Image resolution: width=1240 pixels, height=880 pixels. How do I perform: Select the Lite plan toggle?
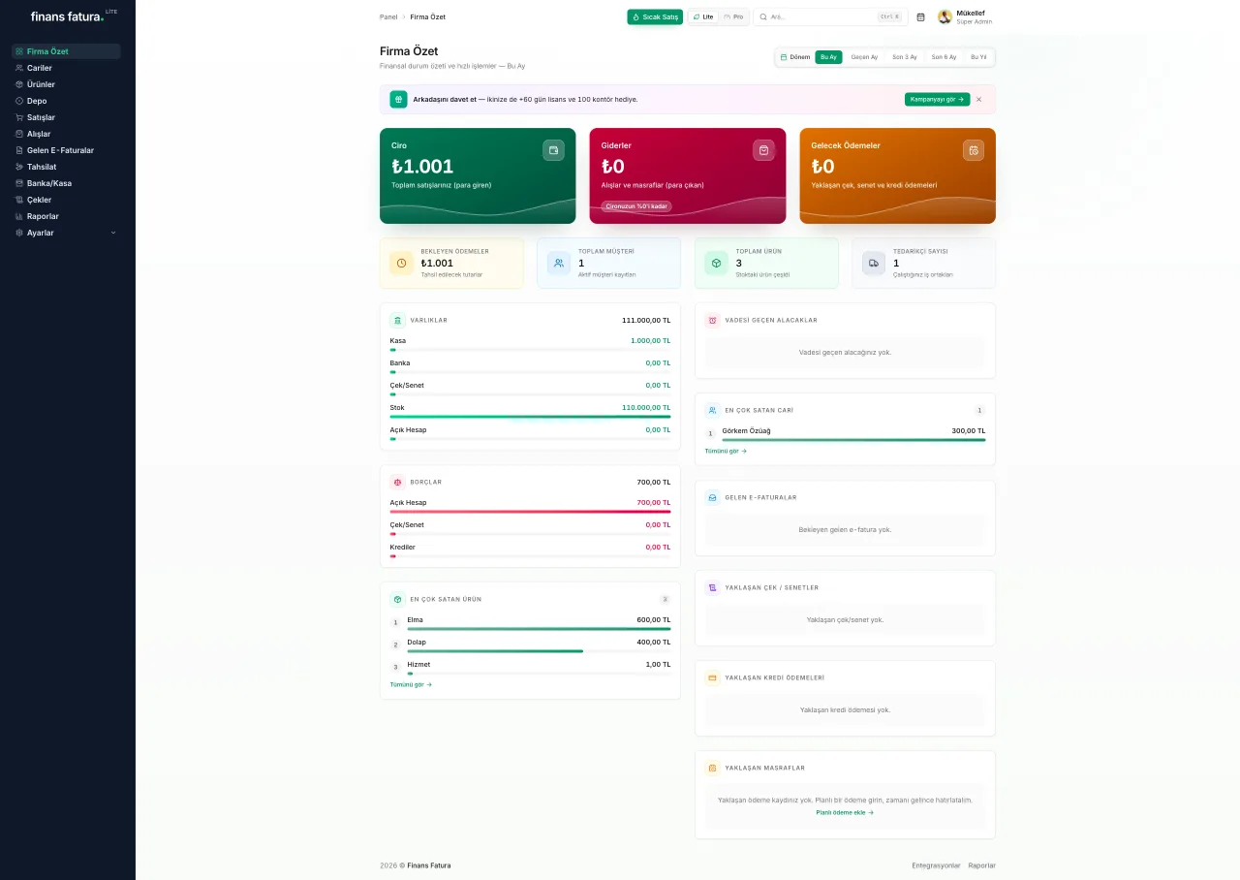(704, 16)
